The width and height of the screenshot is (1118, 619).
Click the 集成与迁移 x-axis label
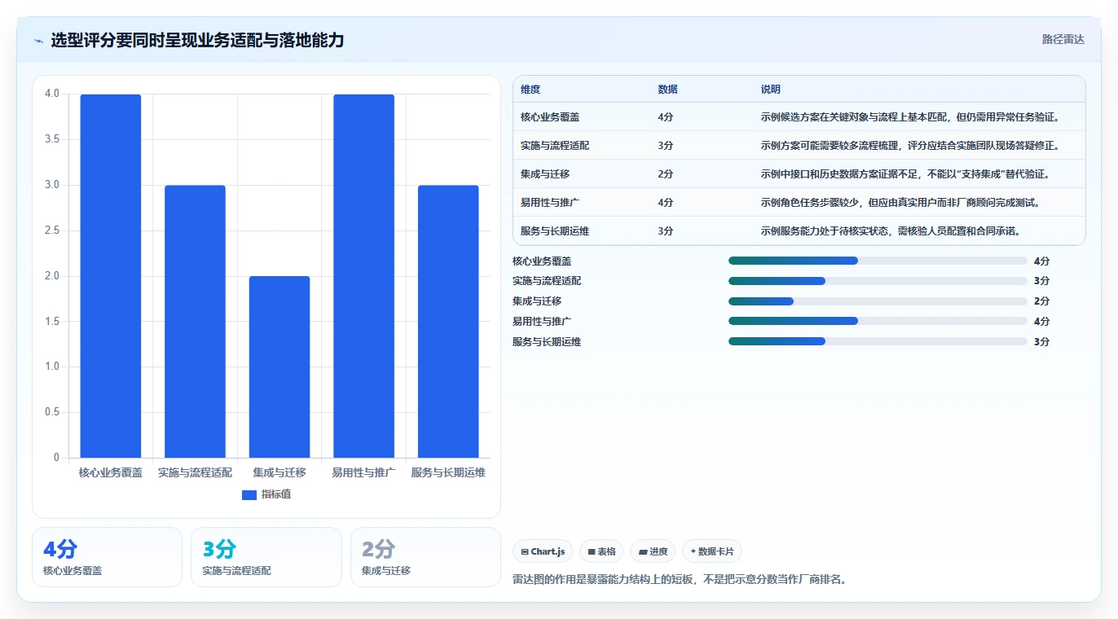tap(279, 472)
